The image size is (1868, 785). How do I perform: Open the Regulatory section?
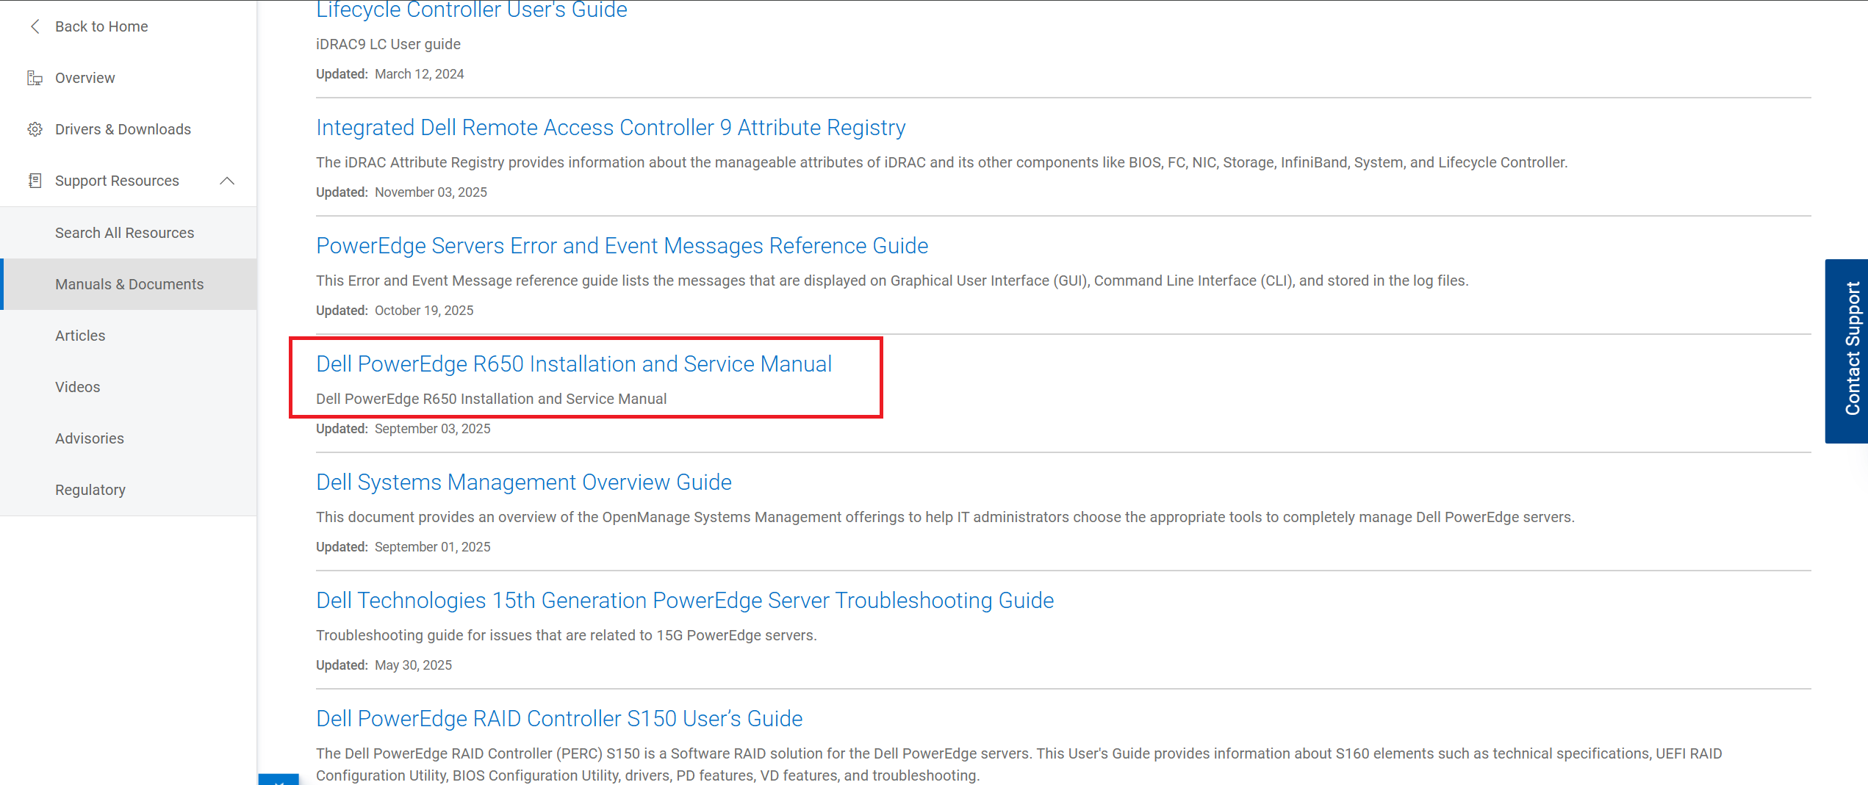[x=90, y=489]
